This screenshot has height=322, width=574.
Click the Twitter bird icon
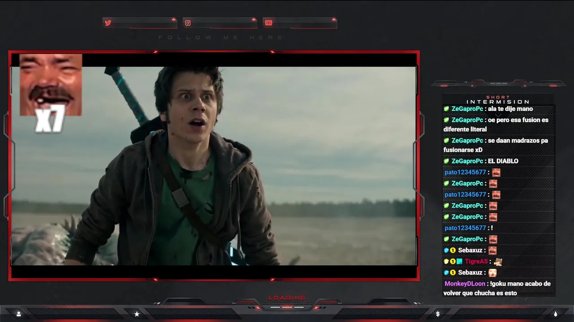[108, 23]
